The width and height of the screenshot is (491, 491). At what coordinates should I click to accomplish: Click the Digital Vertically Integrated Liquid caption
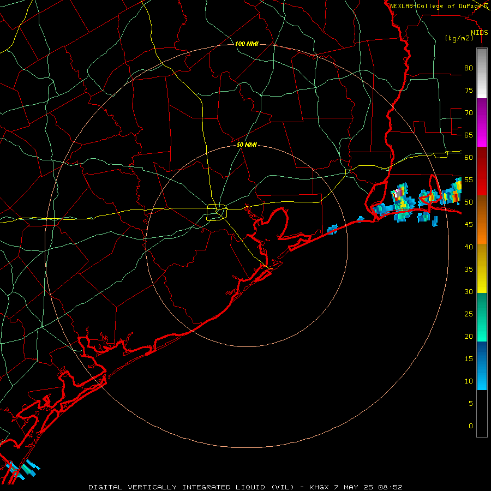click(245, 487)
